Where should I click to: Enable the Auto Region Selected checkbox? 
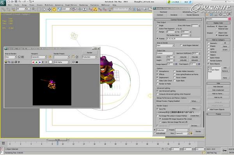(x=181, y=45)
